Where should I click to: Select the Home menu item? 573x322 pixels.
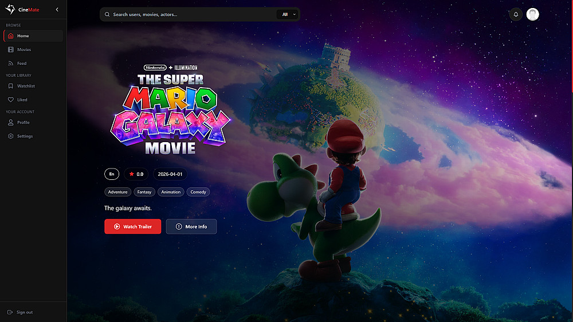pos(33,36)
